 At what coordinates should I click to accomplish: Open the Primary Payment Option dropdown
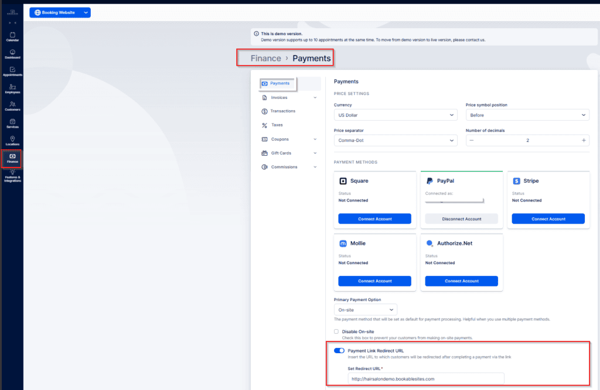(x=366, y=310)
